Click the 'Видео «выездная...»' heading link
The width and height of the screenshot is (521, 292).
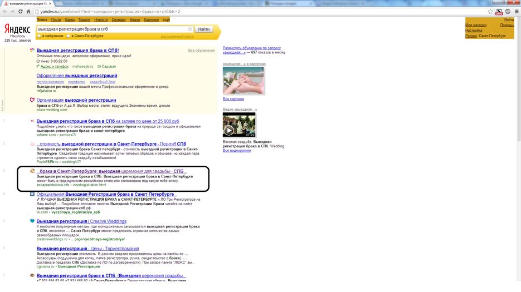(240, 109)
